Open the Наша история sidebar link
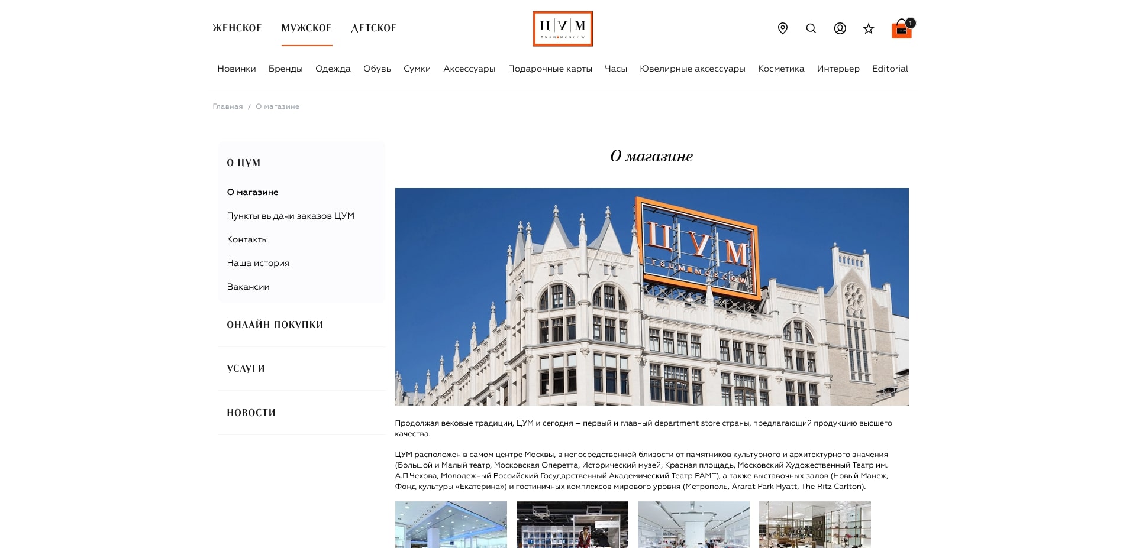Screen dimensions: 1126x548 click(258, 263)
